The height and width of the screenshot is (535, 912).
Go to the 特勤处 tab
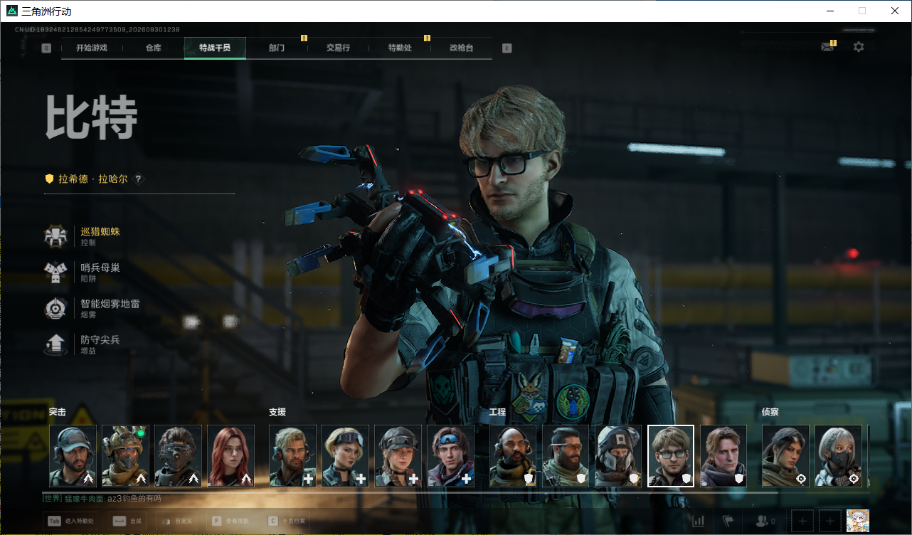click(x=400, y=48)
